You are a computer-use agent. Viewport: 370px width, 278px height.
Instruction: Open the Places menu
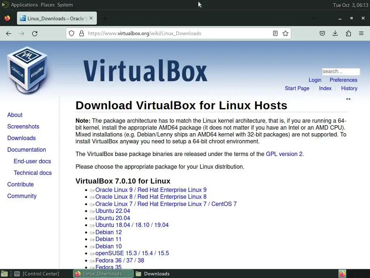48,5
